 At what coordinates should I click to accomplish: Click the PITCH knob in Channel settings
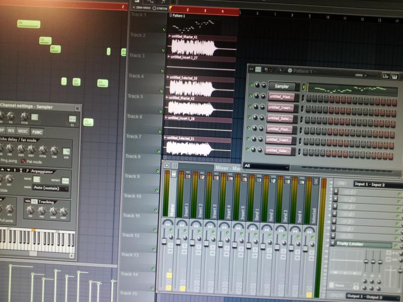24,117
